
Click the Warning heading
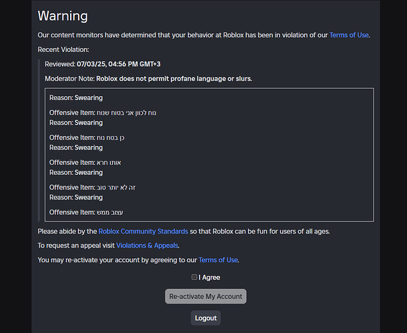pyautogui.click(x=63, y=15)
